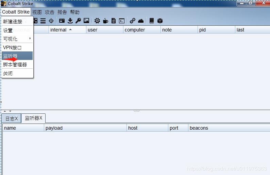Click the chain link toolbar icon
270x175 pixels.
click(x=133, y=21)
